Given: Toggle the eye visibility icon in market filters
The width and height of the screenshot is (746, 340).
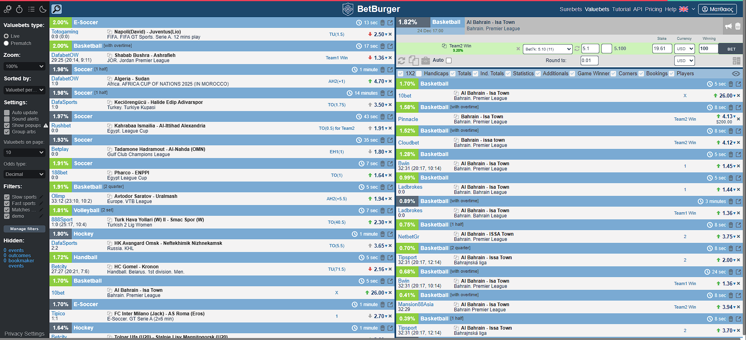Looking at the screenshot, I should tap(736, 74).
